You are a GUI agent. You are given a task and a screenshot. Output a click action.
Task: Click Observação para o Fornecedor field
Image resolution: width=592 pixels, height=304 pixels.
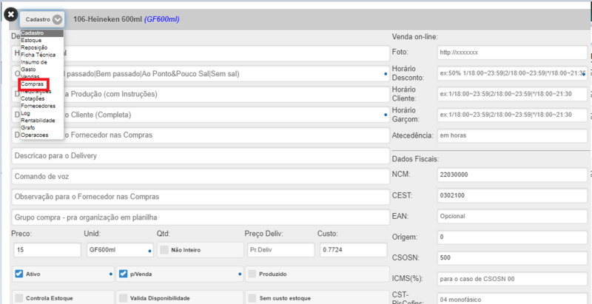pyautogui.click(x=201, y=197)
